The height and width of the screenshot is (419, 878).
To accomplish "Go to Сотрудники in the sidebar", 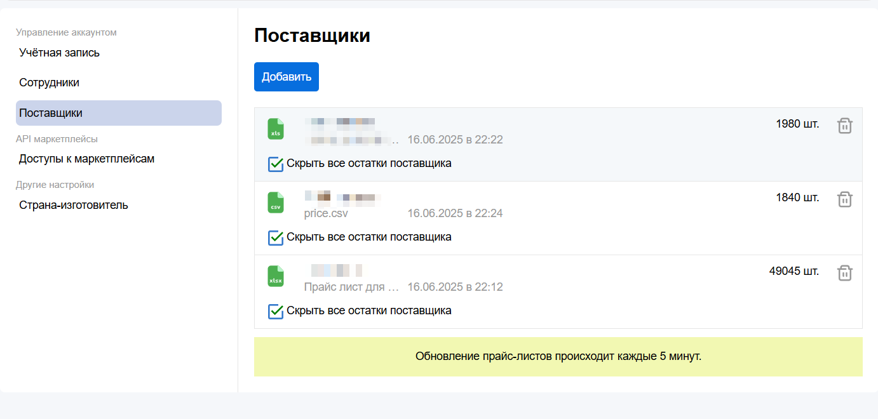I will 49,83.
